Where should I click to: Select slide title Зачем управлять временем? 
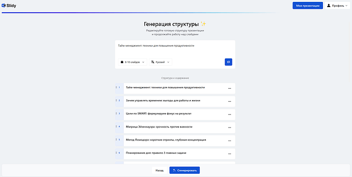pos(163,100)
